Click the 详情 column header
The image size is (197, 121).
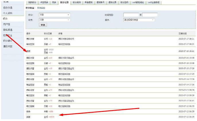[x=60, y=34]
